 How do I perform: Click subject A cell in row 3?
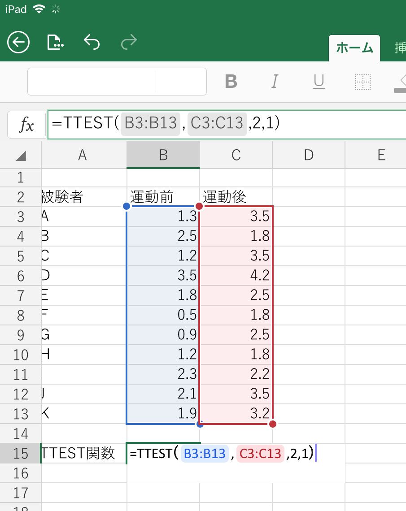pos(84,217)
